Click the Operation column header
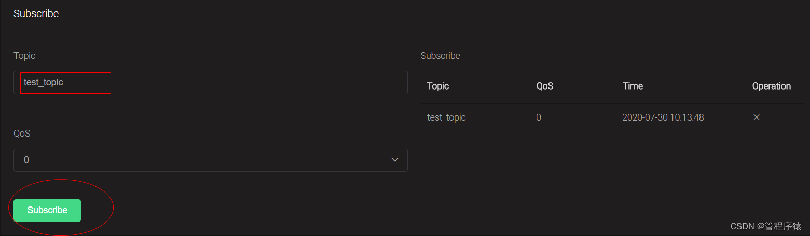This screenshot has width=810, height=236. coord(771,86)
